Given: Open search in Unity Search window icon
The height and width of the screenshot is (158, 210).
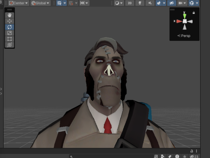Looking at the screenshot, I should (x=156, y=156).
